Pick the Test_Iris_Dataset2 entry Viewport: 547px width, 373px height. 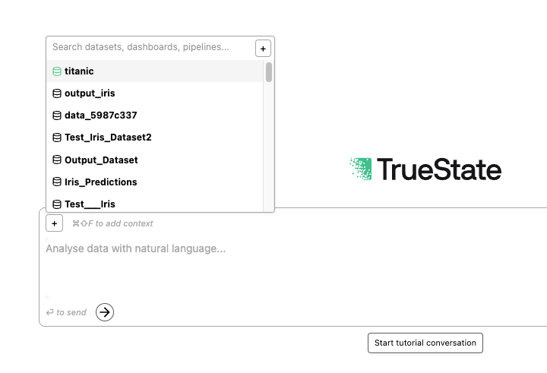(x=155, y=138)
